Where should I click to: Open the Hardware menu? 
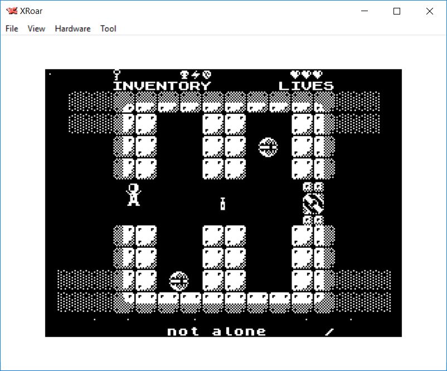tap(72, 28)
